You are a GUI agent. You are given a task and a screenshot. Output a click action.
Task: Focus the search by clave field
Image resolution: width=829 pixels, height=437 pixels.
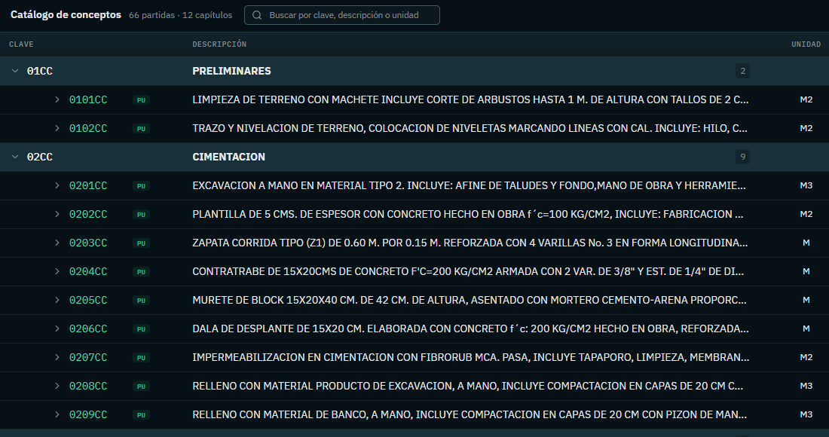click(x=342, y=15)
